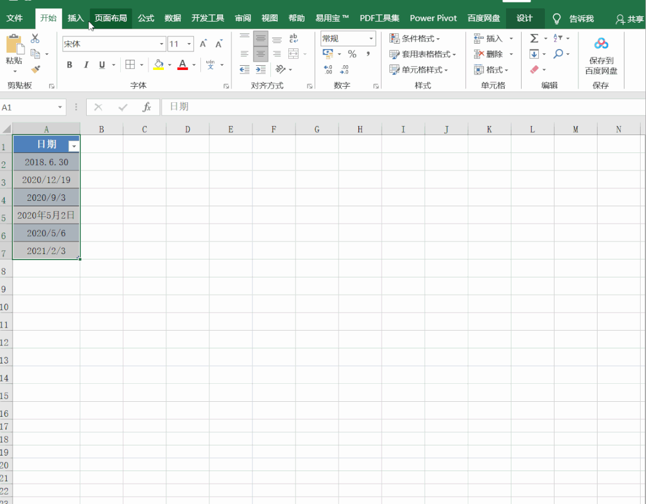Open 套用表格格式 table format menu
This screenshot has height=504, width=646.
(x=423, y=54)
